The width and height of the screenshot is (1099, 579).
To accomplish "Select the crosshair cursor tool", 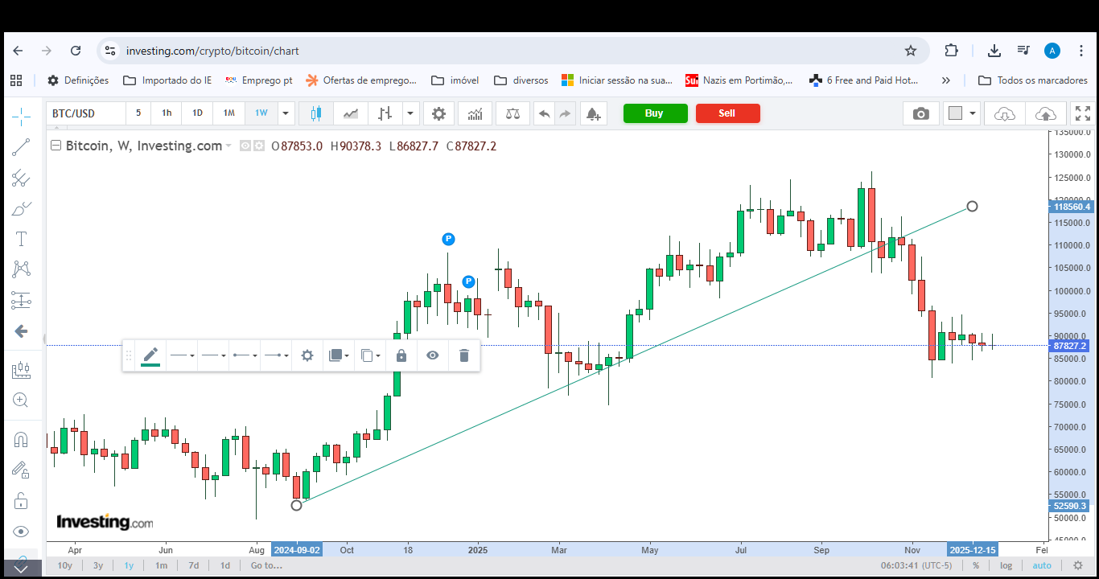I will (21, 117).
